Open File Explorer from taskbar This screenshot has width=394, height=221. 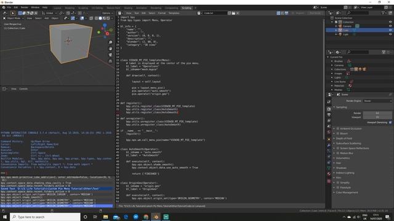point(105,217)
